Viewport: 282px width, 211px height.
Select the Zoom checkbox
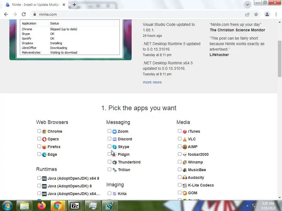tap(109, 131)
